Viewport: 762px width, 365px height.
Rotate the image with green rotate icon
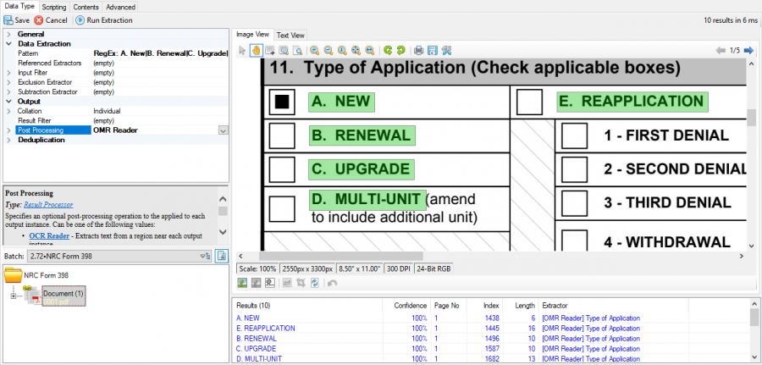point(387,51)
